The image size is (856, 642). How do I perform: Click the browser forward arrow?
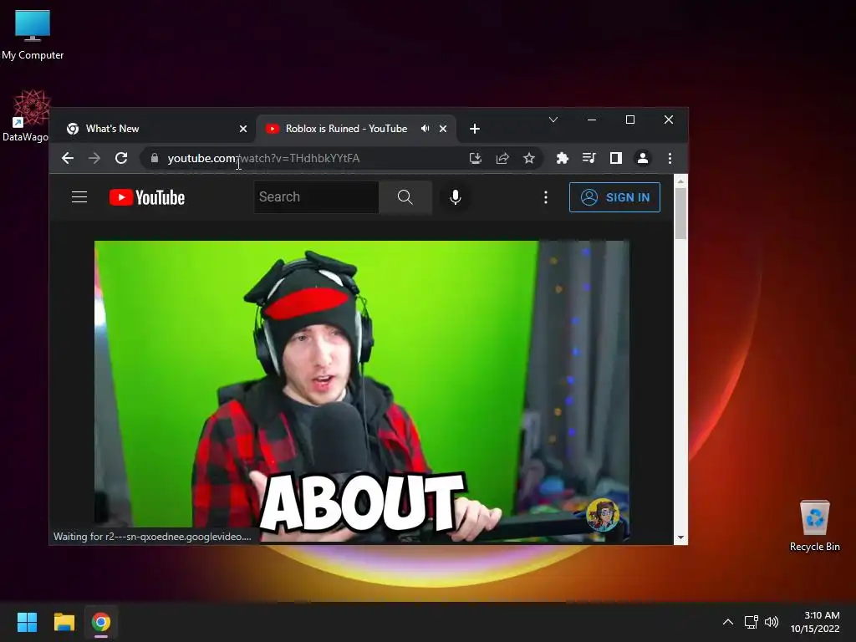(94, 158)
